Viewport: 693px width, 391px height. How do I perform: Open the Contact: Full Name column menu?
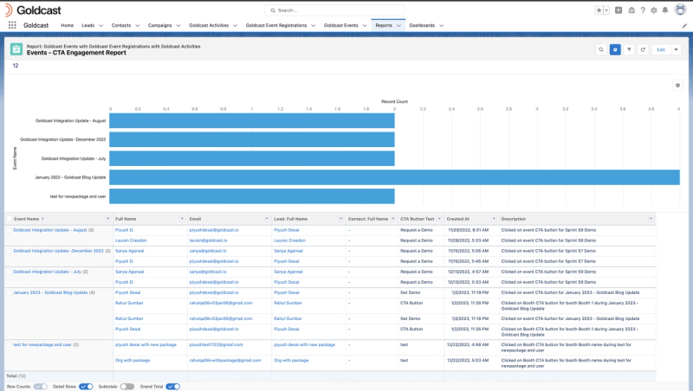(x=393, y=219)
